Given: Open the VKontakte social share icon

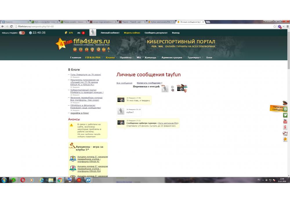Looking at the screenshot, I should coord(285,109).
